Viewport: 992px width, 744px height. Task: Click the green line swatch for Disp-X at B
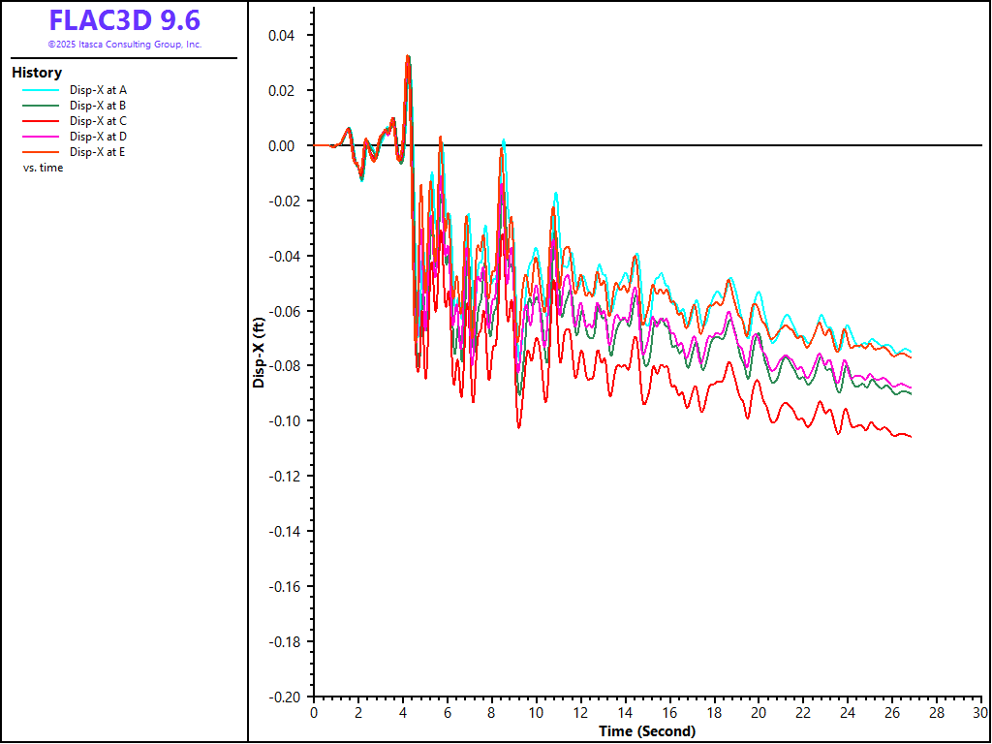(40, 106)
